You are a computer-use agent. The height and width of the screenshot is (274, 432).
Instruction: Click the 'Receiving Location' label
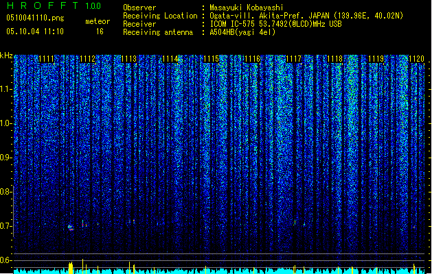160,16
